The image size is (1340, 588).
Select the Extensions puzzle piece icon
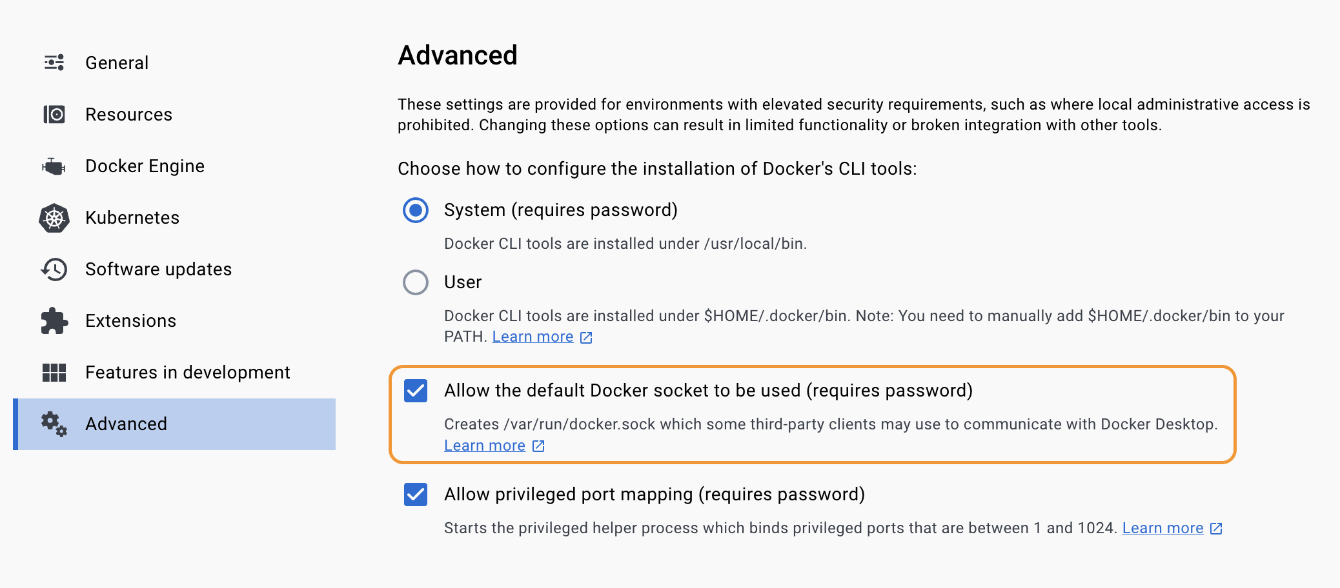coord(54,320)
